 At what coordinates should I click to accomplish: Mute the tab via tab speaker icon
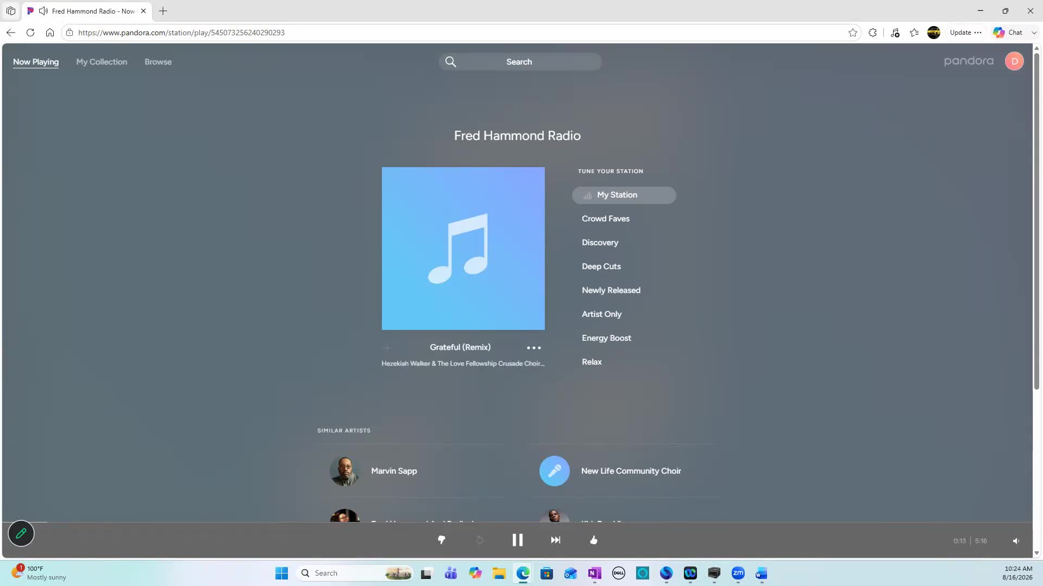click(43, 11)
